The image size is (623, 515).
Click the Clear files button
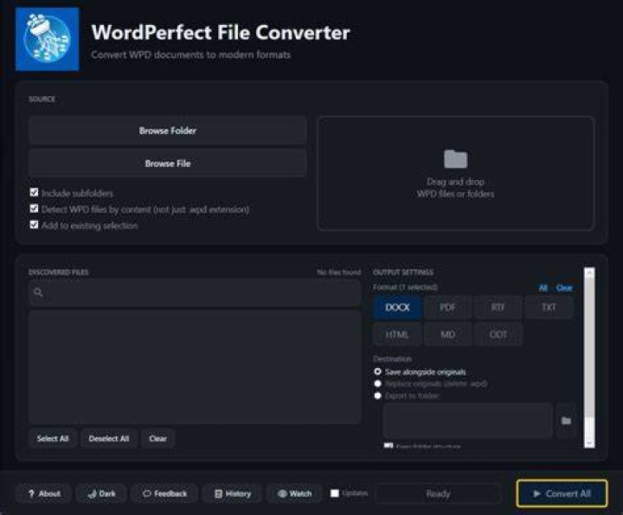coord(157,438)
